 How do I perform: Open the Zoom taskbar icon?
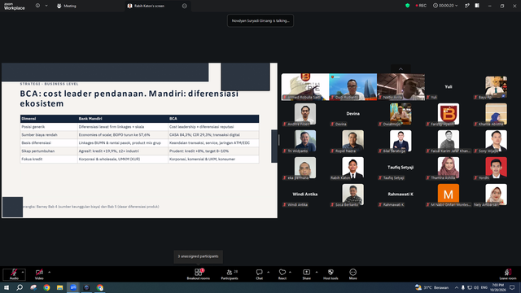[73, 287]
